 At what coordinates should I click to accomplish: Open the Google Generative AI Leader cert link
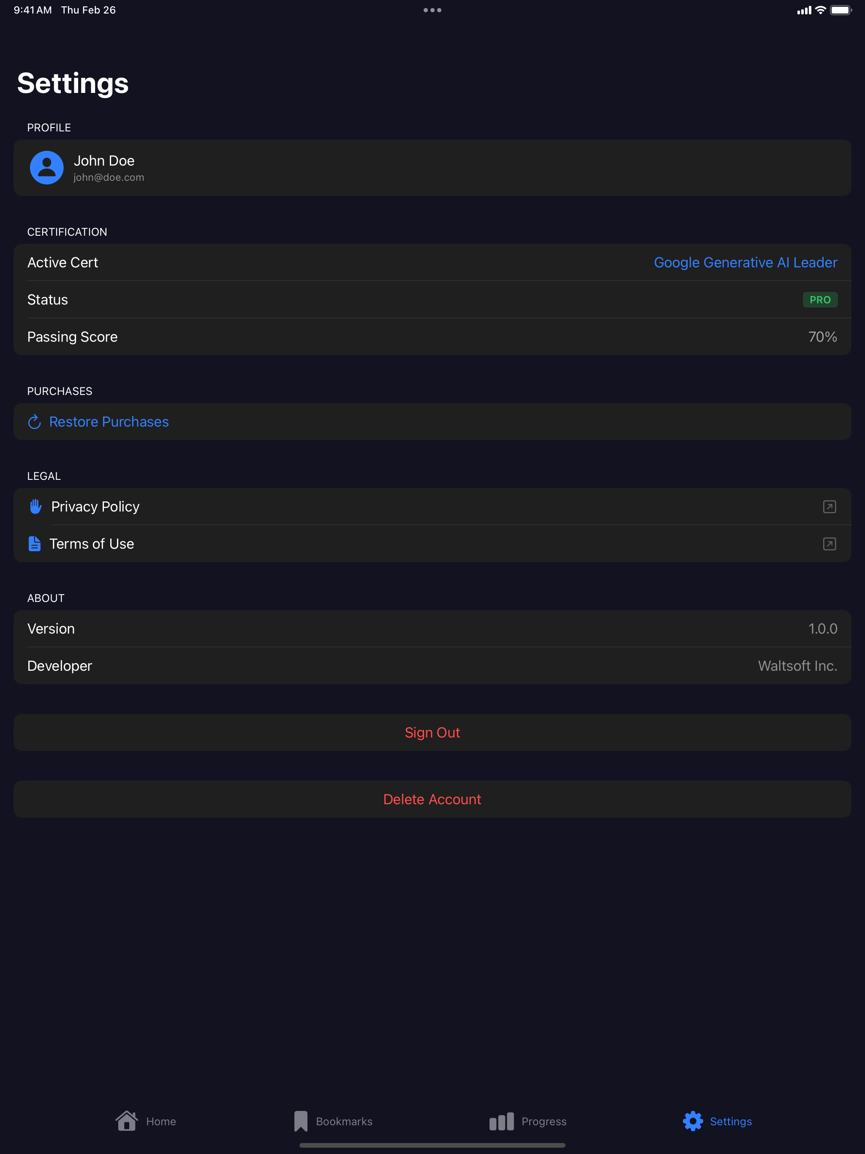coord(745,262)
